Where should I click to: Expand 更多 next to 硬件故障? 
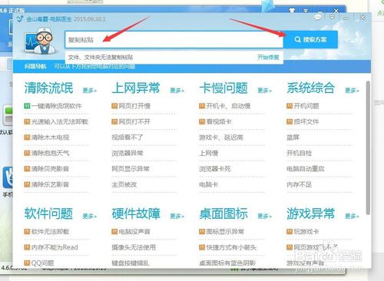(x=177, y=216)
